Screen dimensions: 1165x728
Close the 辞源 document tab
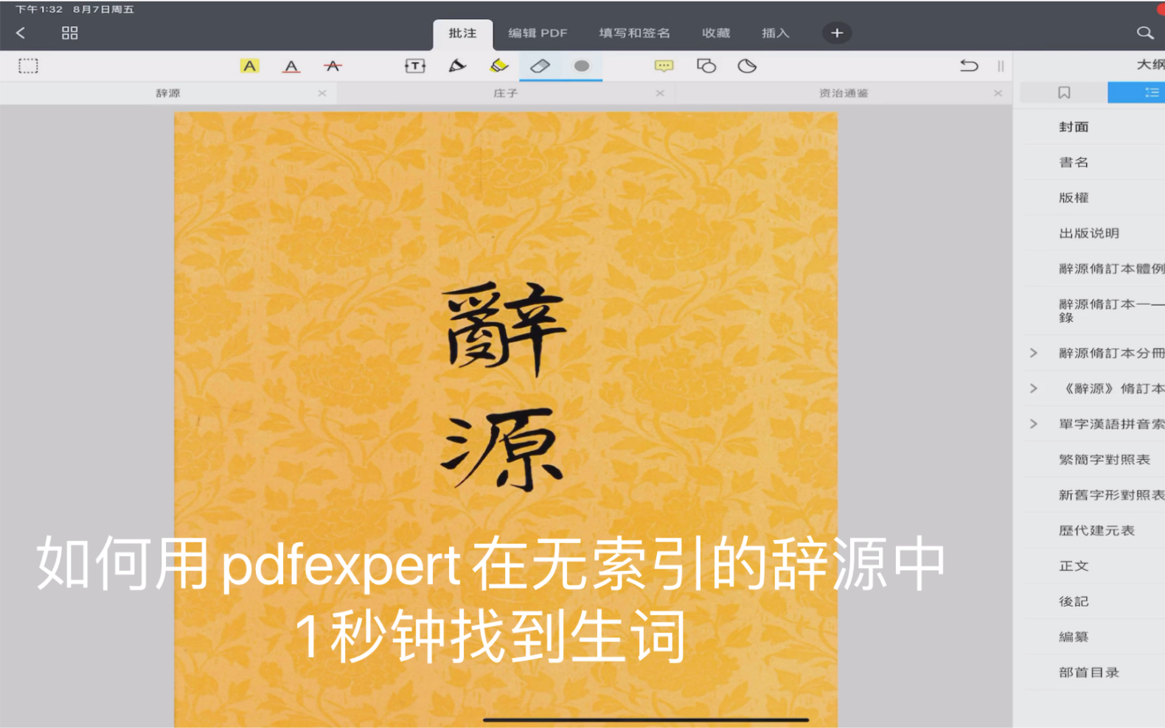[322, 93]
